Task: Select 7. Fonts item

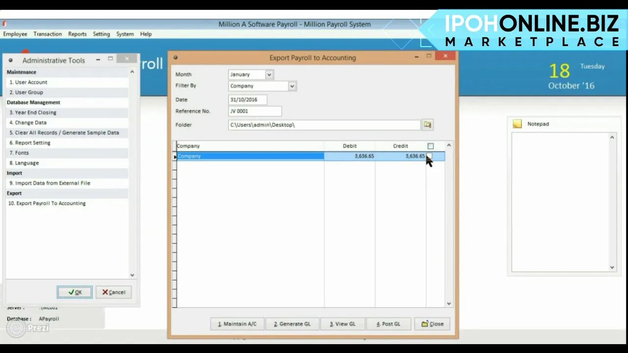Action: point(67,153)
